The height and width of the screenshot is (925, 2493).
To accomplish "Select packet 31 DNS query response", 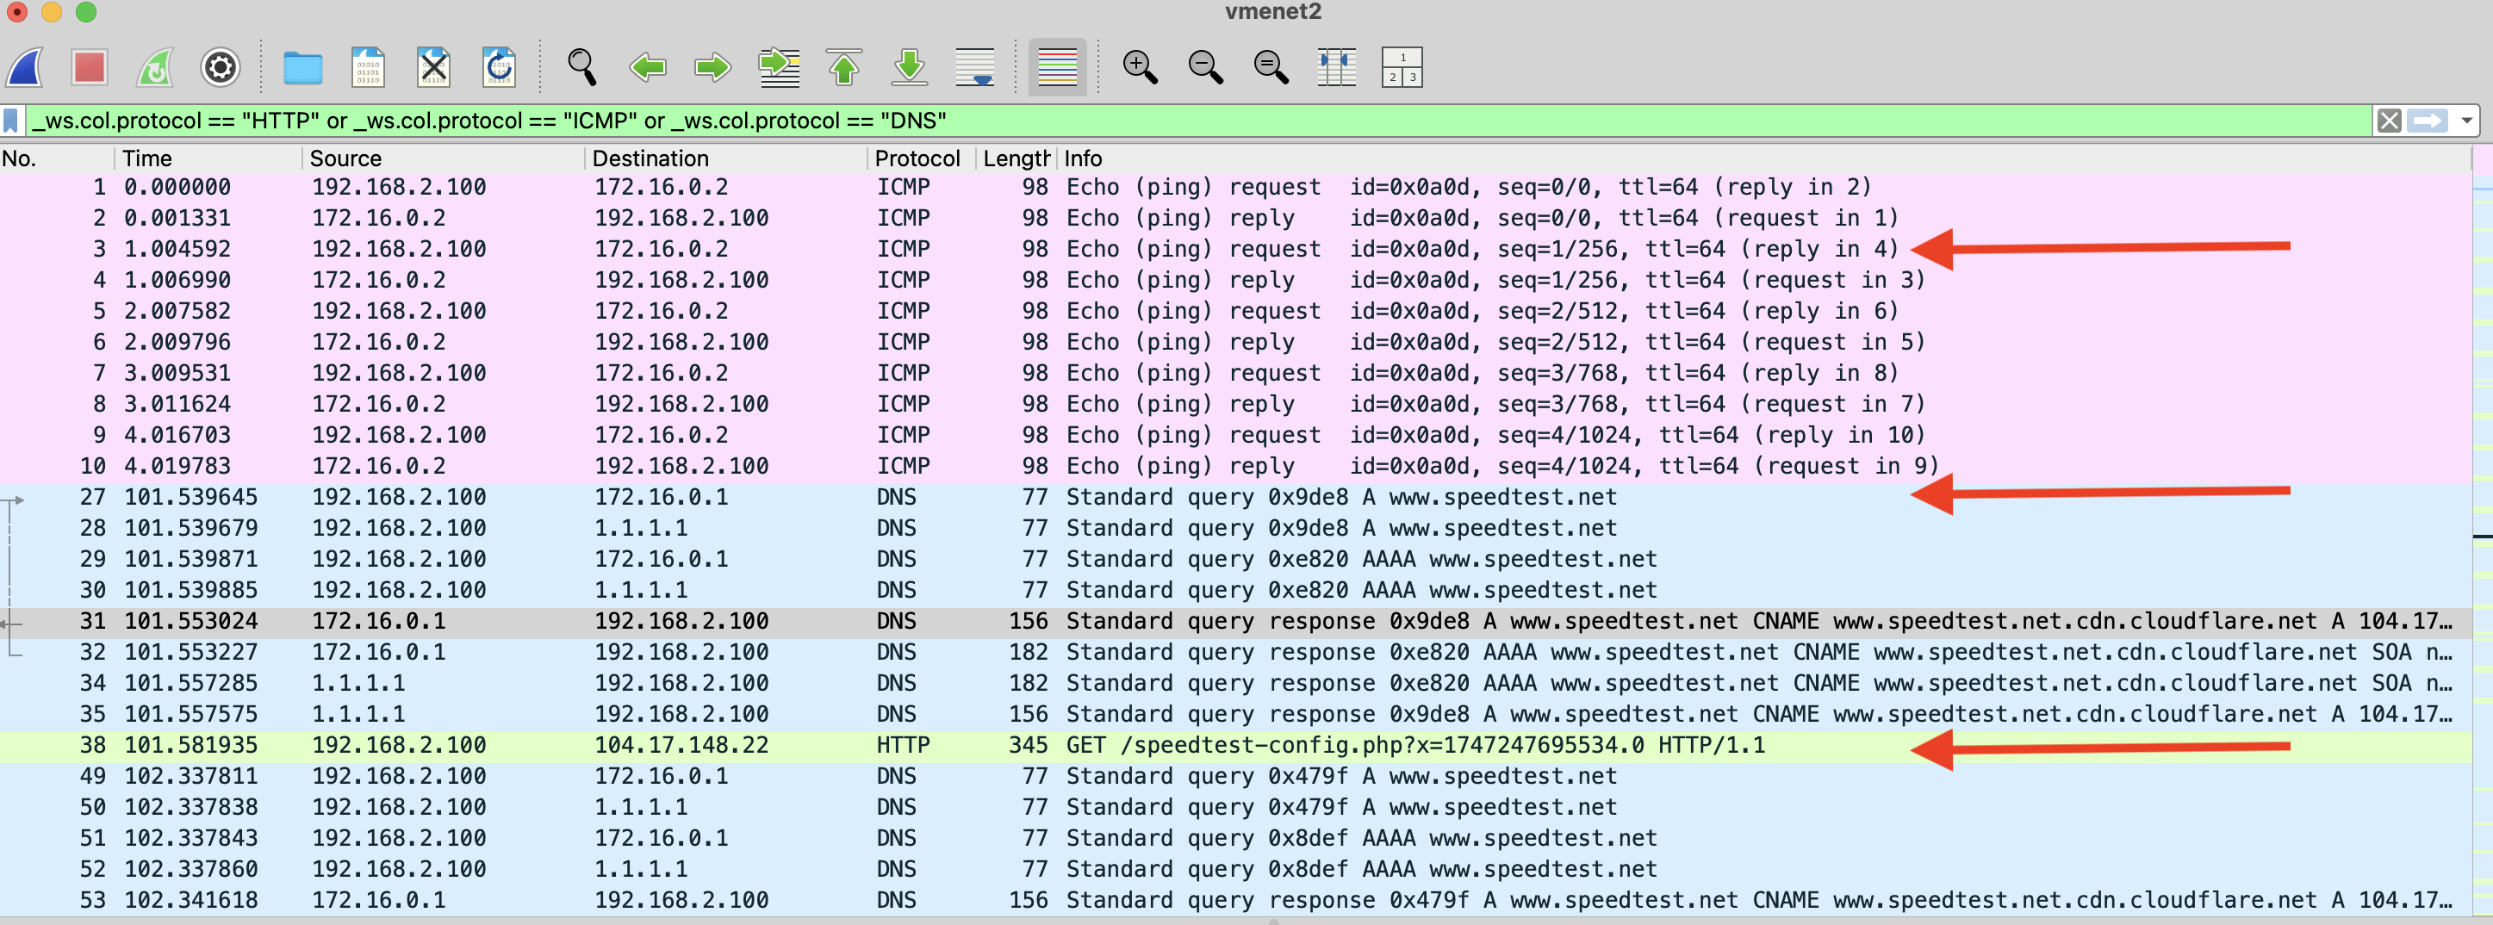I will pos(1236,620).
